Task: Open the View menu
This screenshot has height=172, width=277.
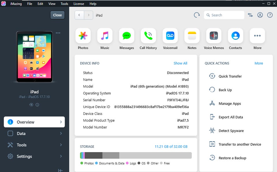Action: (52, 4)
